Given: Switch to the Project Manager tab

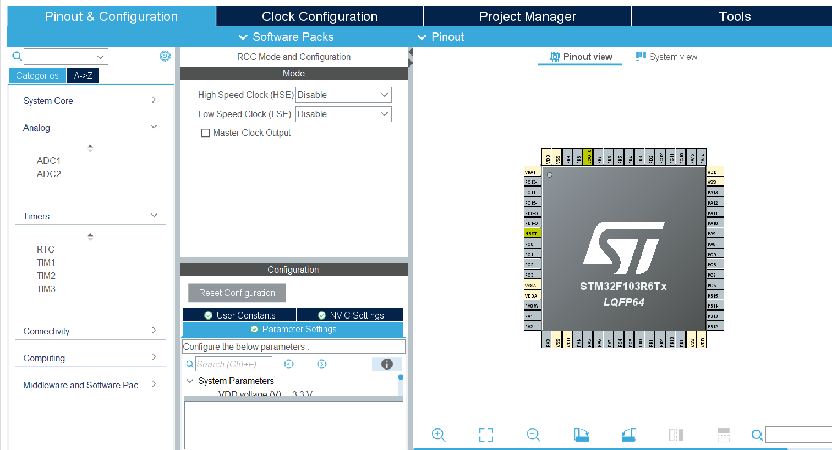Looking at the screenshot, I should pyautogui.click(x=528, y=17).
